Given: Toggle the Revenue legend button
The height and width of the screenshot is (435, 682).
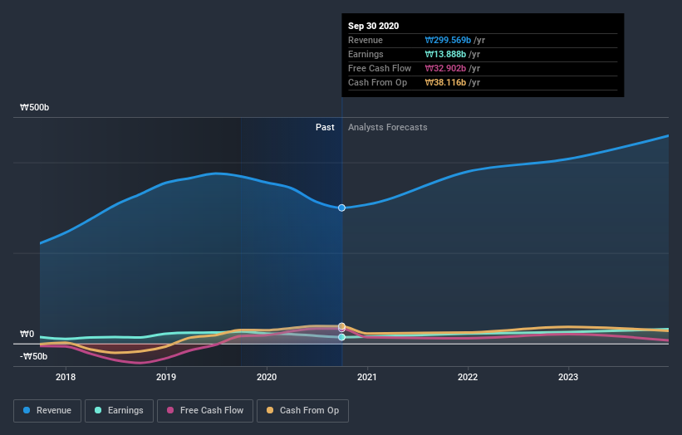Looking at the screenshot, I should point(47,411).
